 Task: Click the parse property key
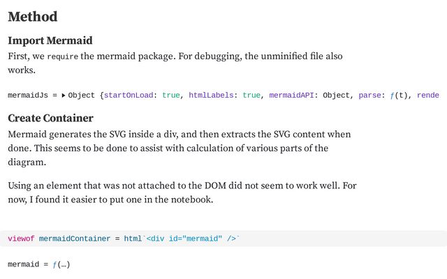(x=370, y=96)
